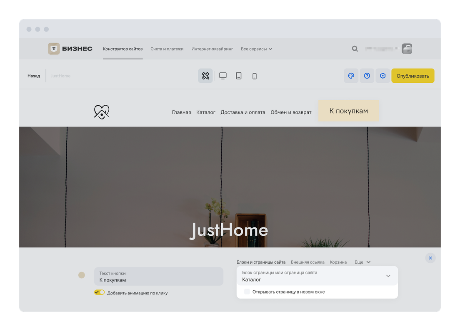Toggle 'Добавить анимацию по клику' switch

tap(99, 292)
